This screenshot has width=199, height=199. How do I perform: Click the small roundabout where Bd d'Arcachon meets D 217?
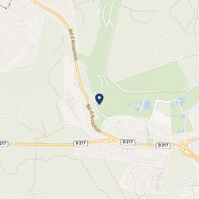point(113,140)
